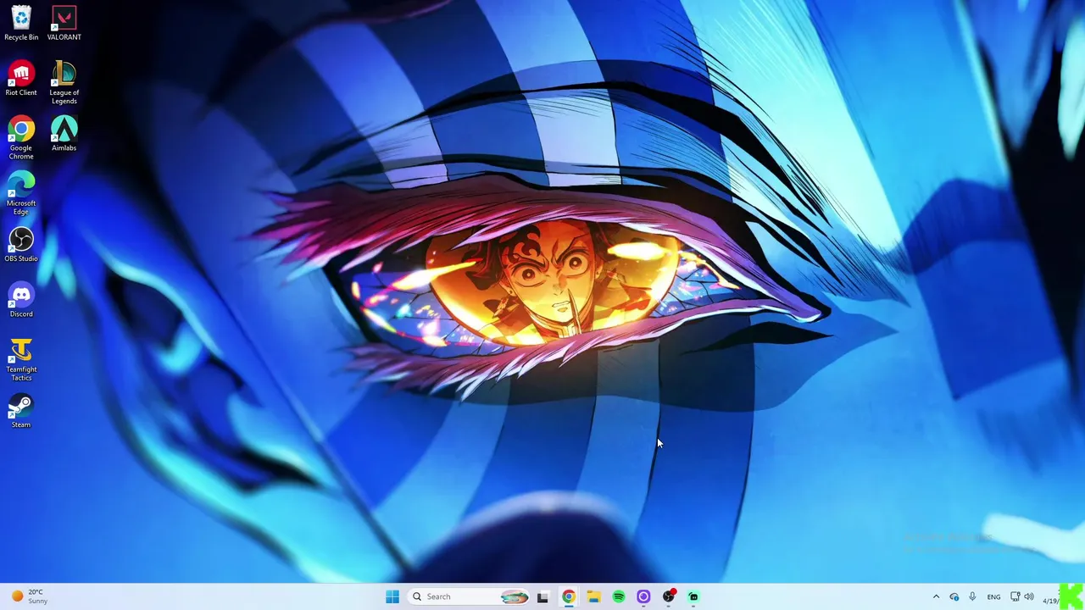The width and height of the screenshot is (1085, 610).
Task: Select the VALORANT desktop shortcut
Action: pos(64,23)
